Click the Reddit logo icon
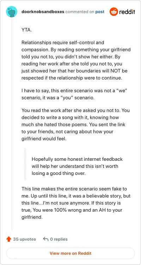 click(x=114, y=12)
